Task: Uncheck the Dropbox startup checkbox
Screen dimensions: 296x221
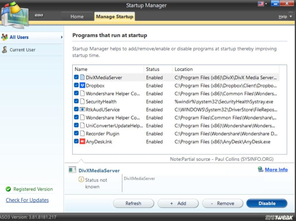Action: click(76, 85)
